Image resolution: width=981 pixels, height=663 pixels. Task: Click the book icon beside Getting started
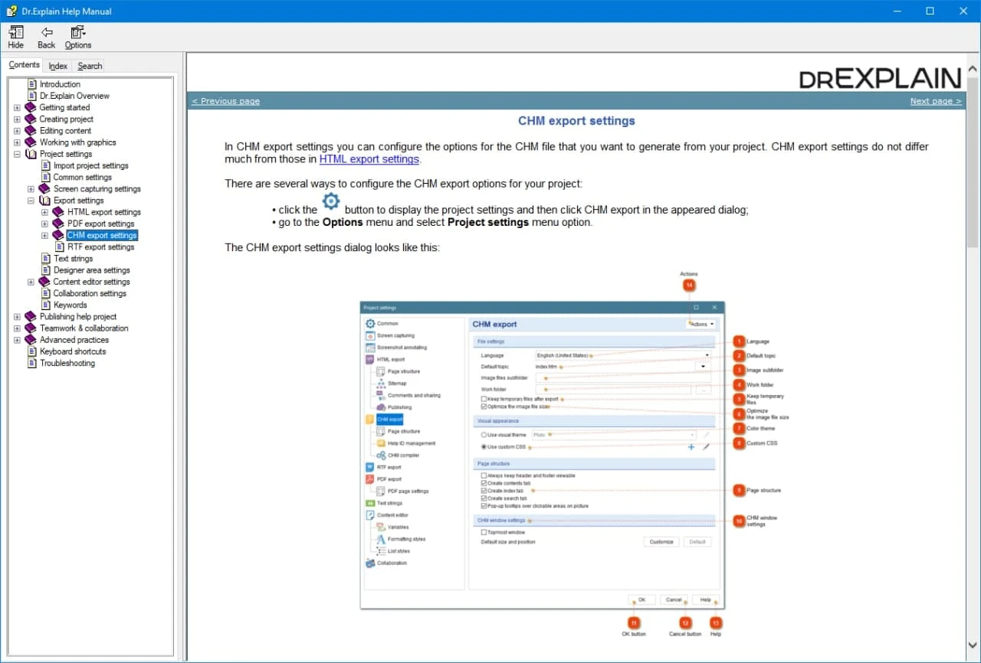[x=31, y=108]
